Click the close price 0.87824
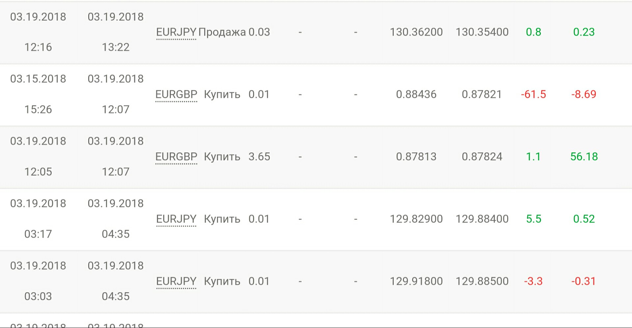Image resolution: width=632 pixels, height=328 pixels. pos(482,157)
